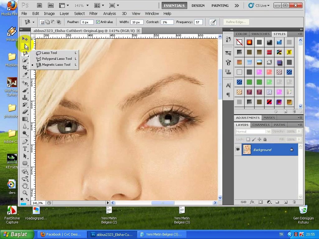Screen dimensions: 319x239
Task: Select the Brush tool
Action: 25,90
